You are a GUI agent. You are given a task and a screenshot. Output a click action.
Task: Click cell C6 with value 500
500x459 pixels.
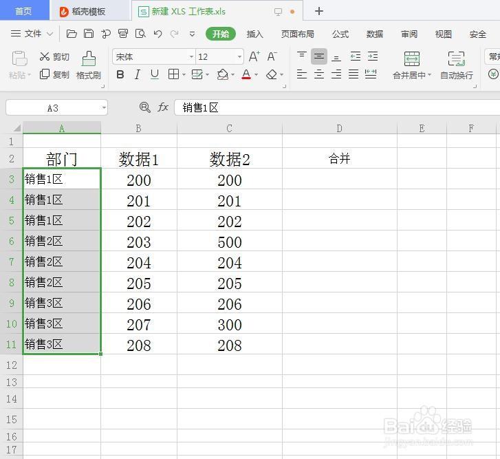230,242
